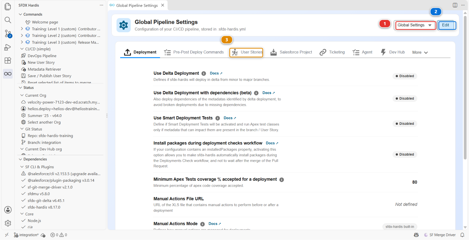
Task: Switch to the Salesforce Project tab
Action: click(291, 52)
